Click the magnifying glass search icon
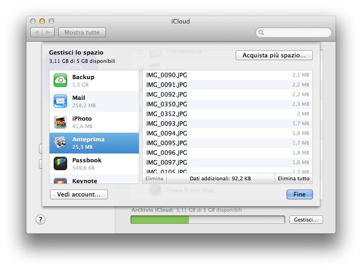 pyautogui.click(x=262, y=33)
